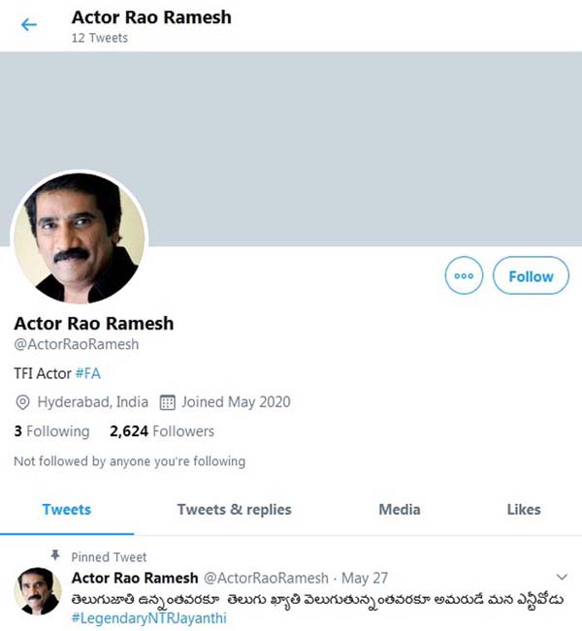
Task: Click the pin icon on Pinned Tweet
Action: [55, 556]
